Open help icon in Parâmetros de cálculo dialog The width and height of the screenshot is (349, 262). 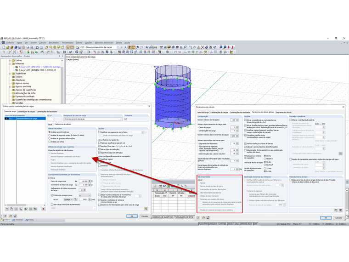pyautogui.click(x=198, y=218)
